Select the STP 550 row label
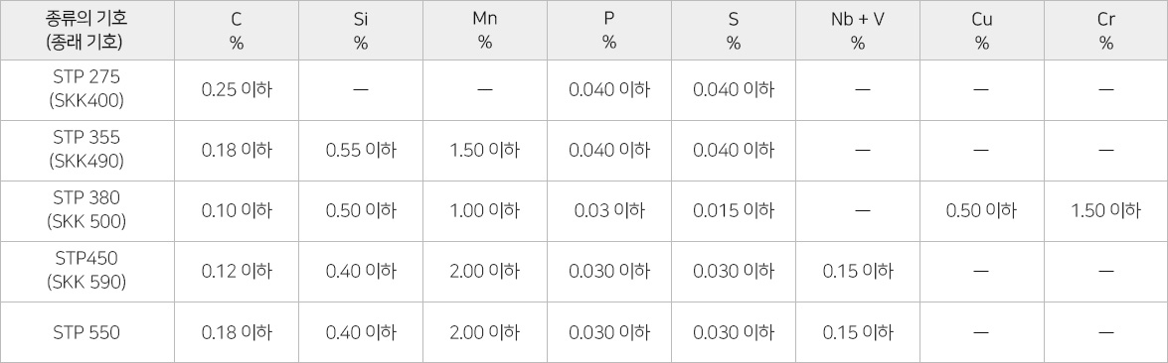 coord(87,332)
